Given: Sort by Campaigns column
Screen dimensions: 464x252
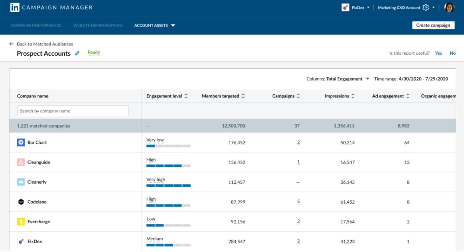Looking at the screenshot, I should coord(298,96).
